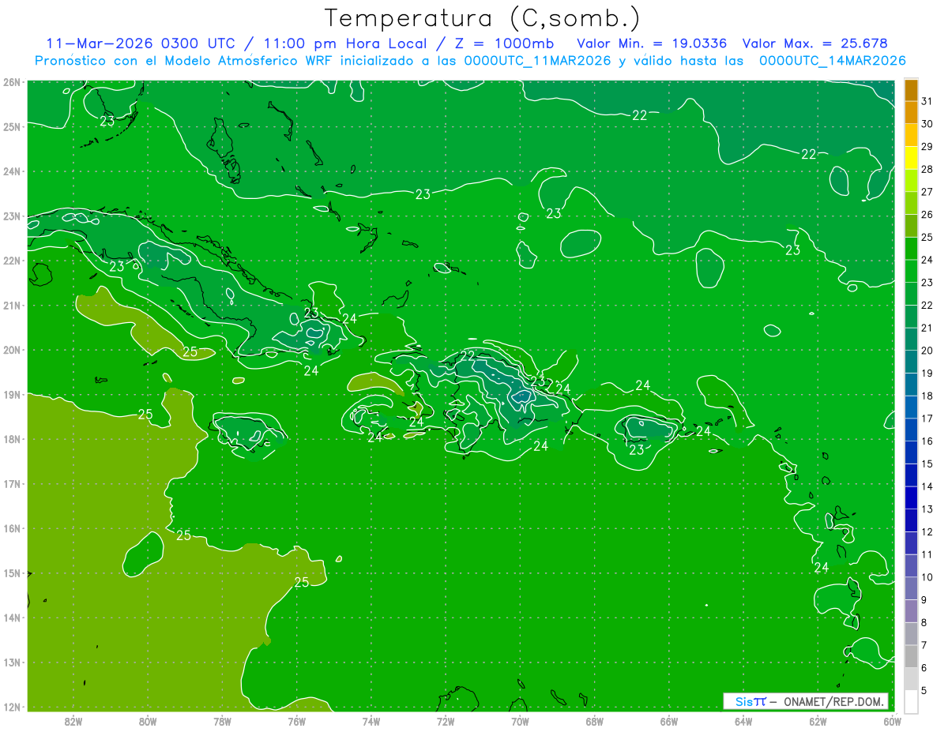948x732 pixels.
Task: Click the color scale label 28
Action: click(x=927, y=169)
